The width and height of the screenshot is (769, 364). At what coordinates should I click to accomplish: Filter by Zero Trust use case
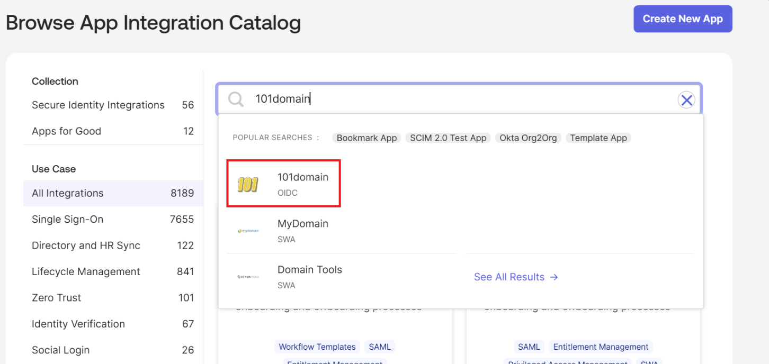[56, 297]
